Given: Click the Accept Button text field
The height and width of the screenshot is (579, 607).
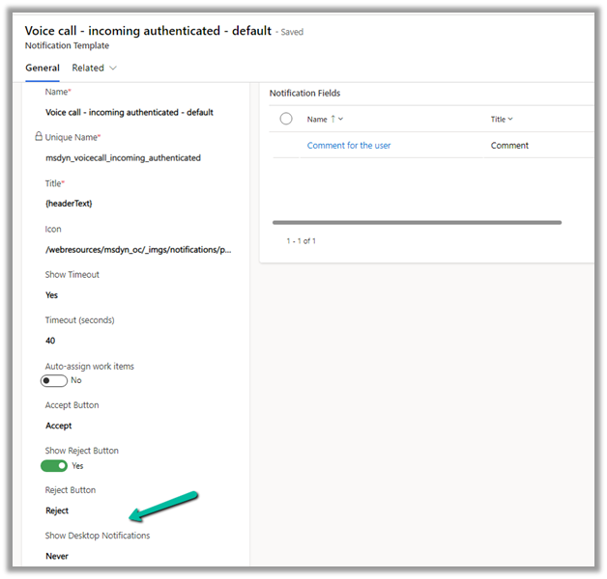Looking at the screenshot, I should click(59, 426).
